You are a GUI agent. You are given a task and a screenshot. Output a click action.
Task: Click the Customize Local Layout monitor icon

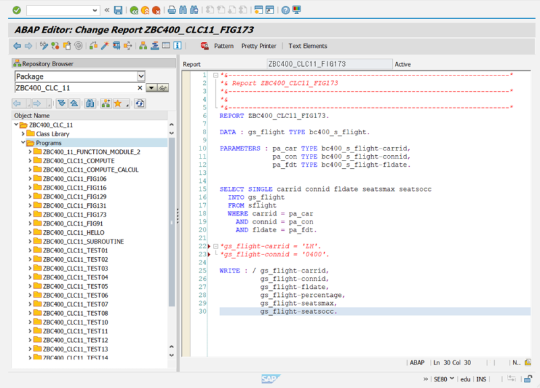296,10
